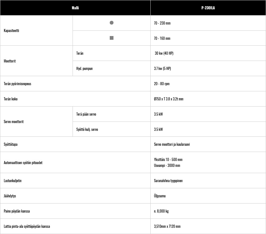This screenshot has height=234, width=266.
Task: Click the Terän motor sub-label
Action: pyautogui.click(x=80, y=53)
